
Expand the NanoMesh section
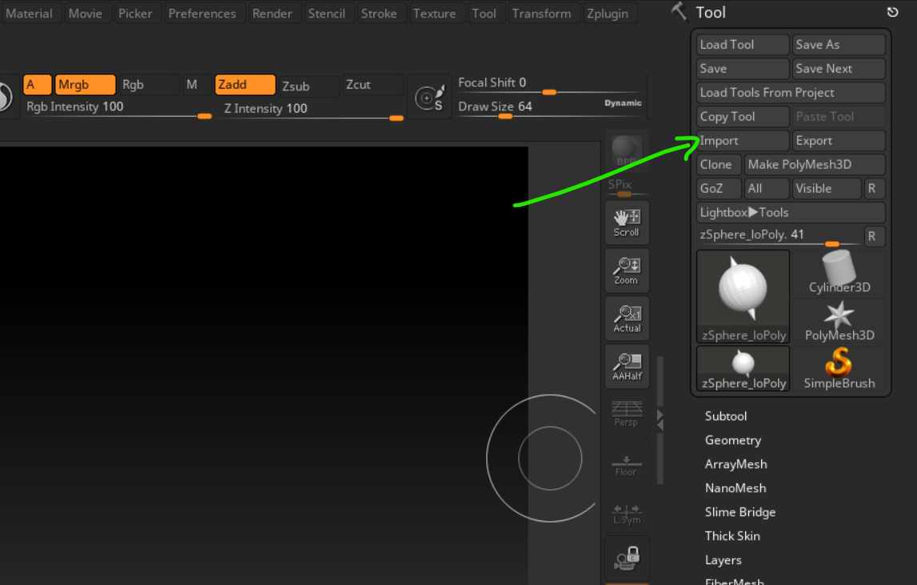[x=736, y=488]
